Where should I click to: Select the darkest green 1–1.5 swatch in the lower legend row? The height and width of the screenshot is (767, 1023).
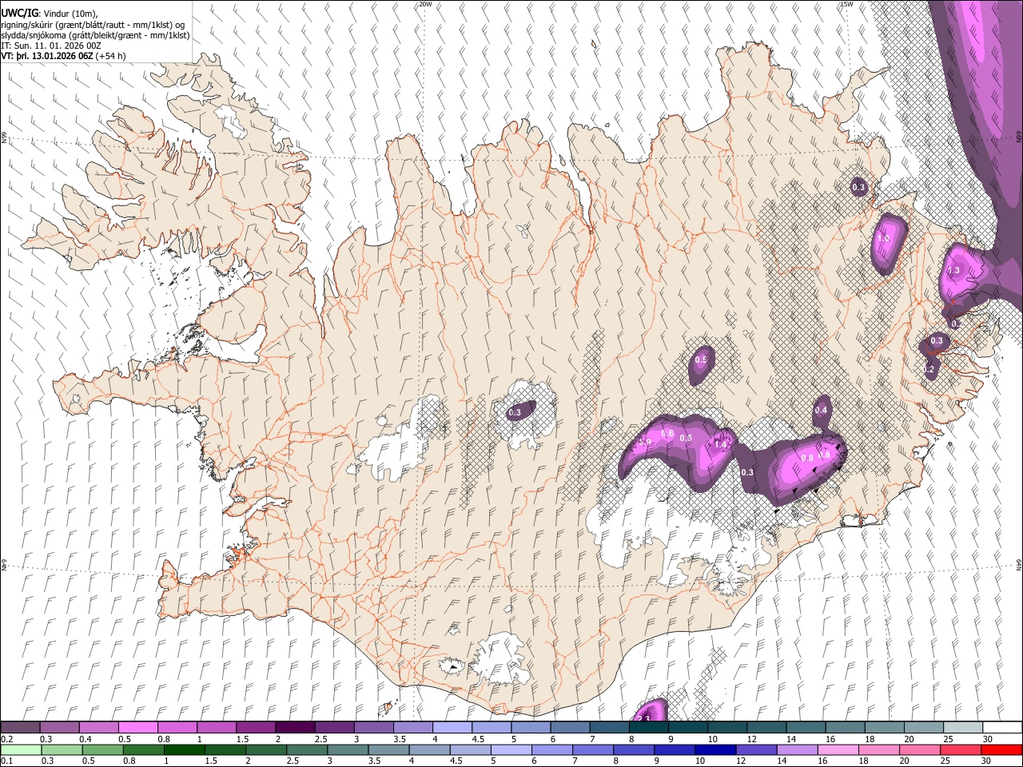pos(185,750)
